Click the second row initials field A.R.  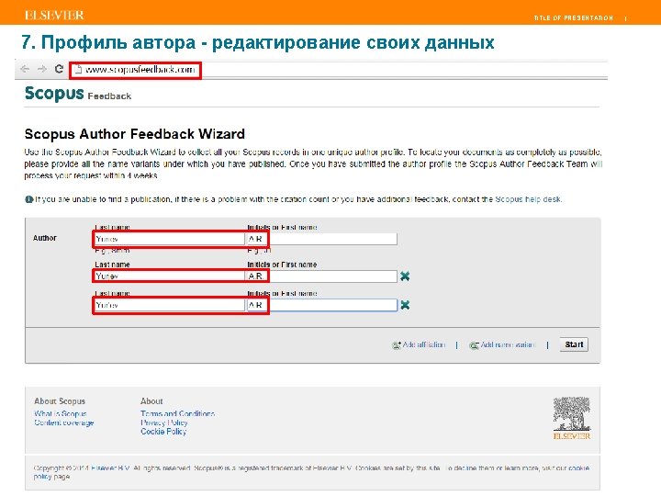point(321,276)
